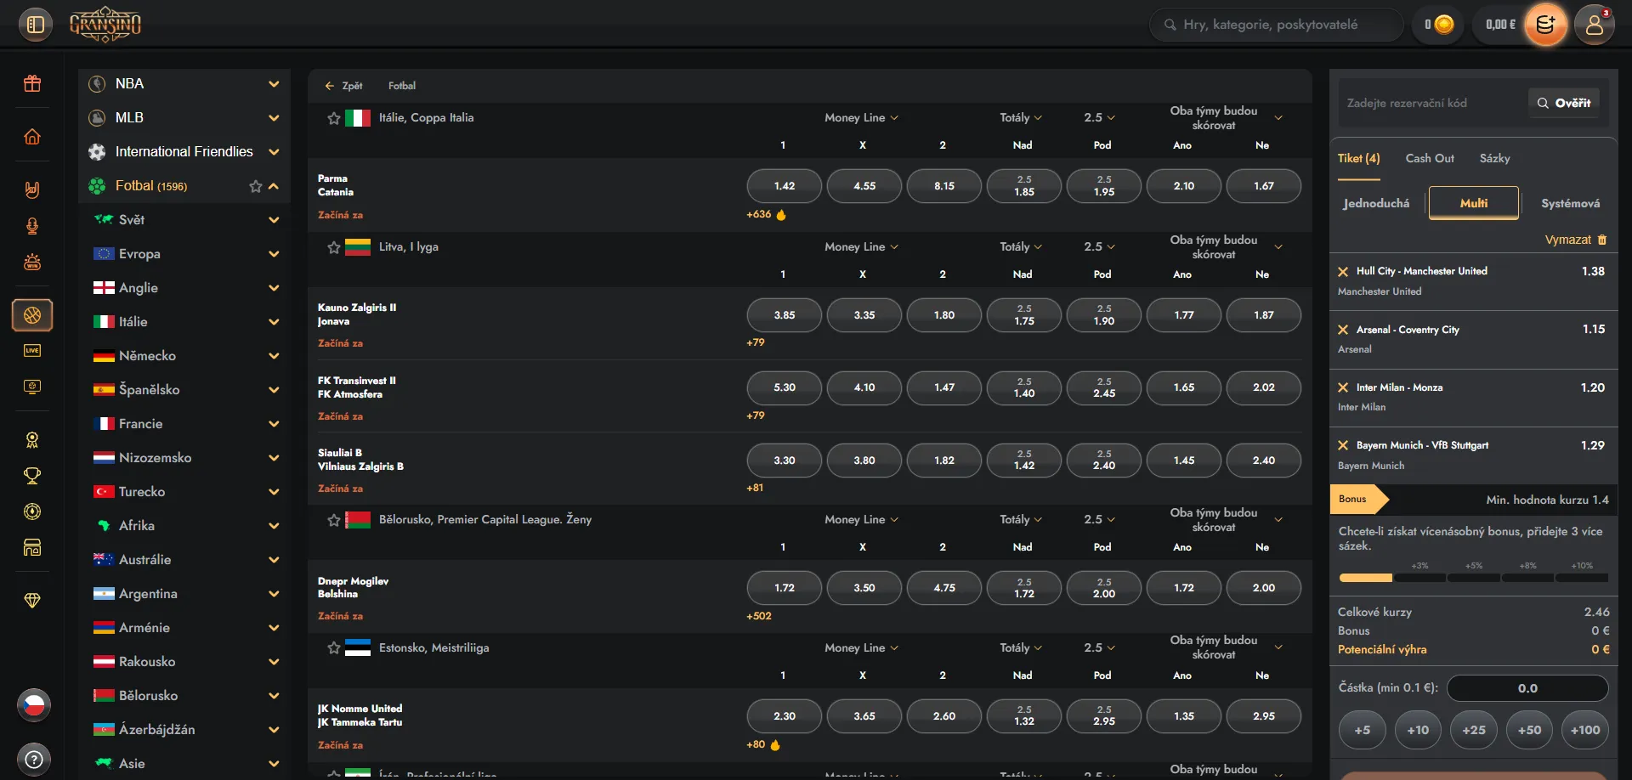This screenshot has width=1632, height=780.
Task: Open user profile avatar icon
Action: point(1595,25)
